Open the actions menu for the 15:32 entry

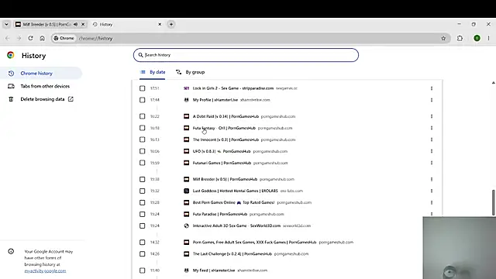(x=432, y=191)
